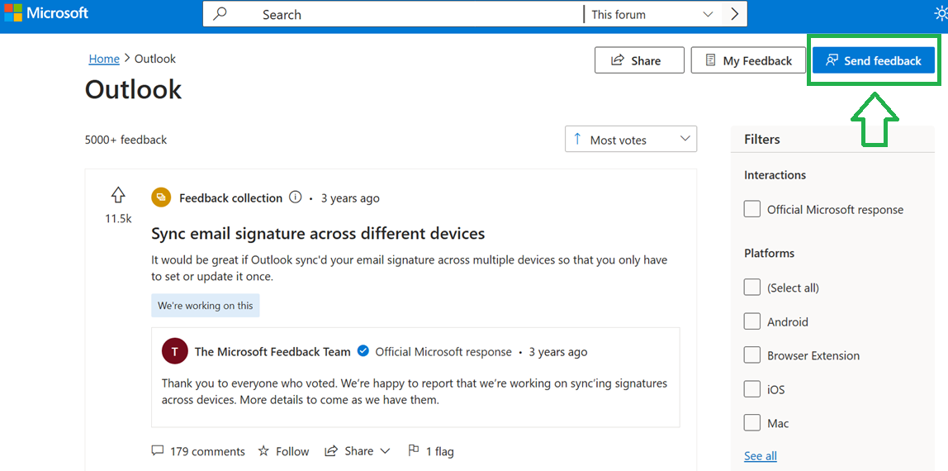Check the (Select all) platforms box
Viewport: 948px width, 471px height.
752,288
